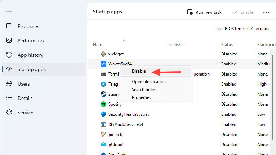
Task: Click the vertical scrollbar of the list
Action: 273,97
